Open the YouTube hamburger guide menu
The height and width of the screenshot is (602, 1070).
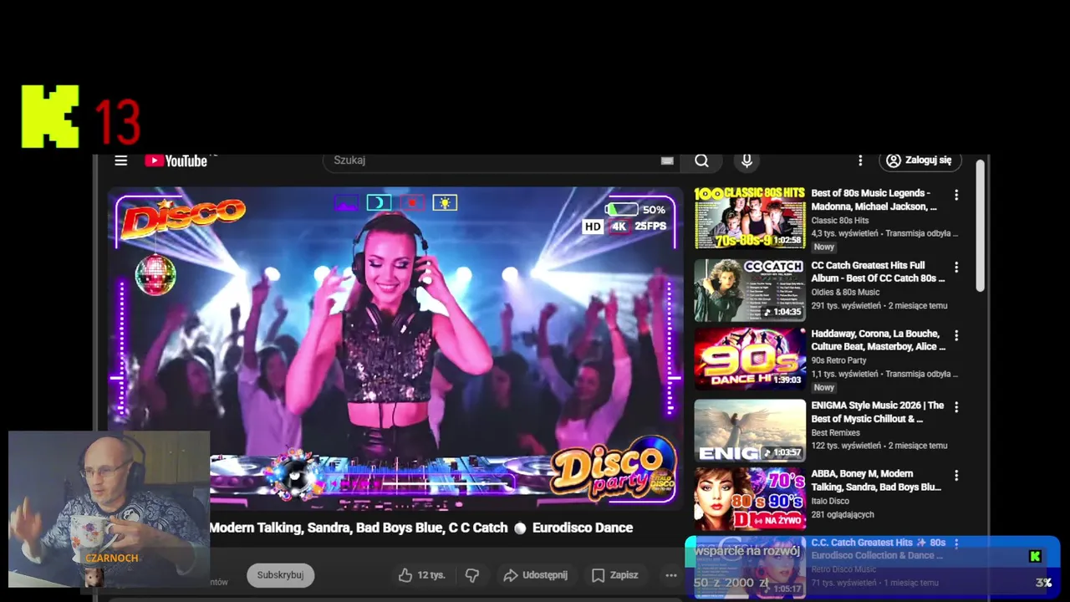click(x=121, y=161)
